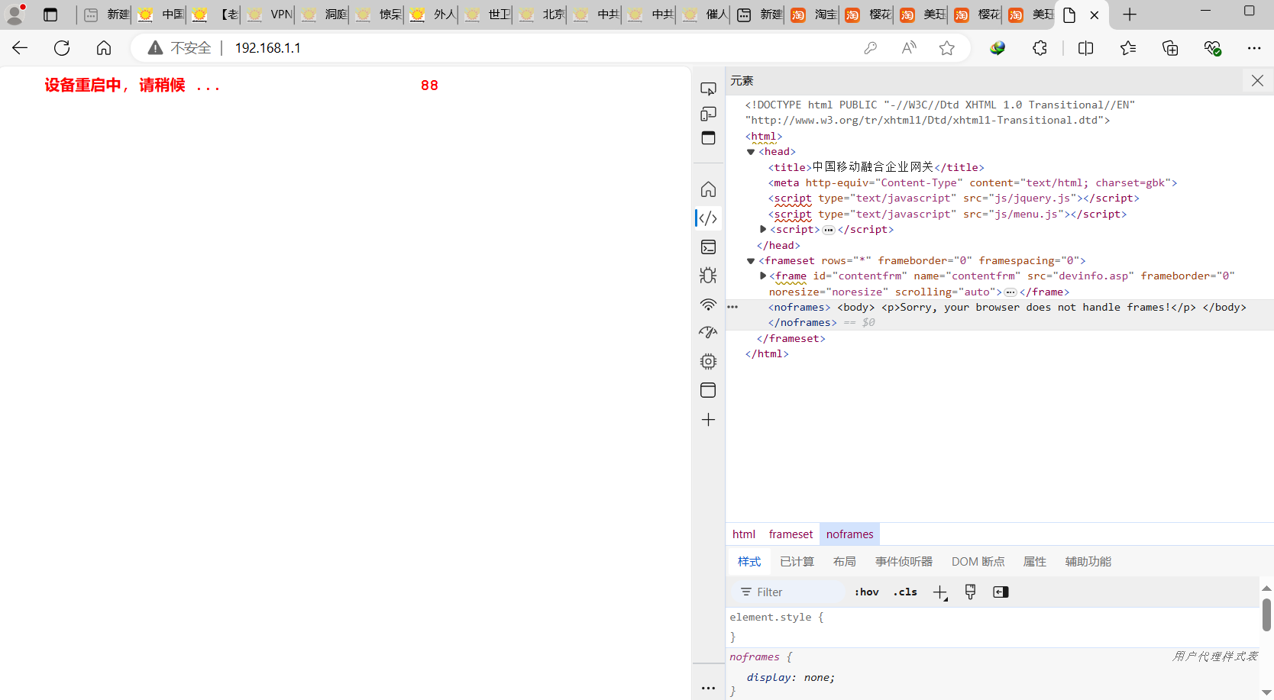Click the styles pane scrollbar thumb
Screen dimensions: 1274x700
1266,615
